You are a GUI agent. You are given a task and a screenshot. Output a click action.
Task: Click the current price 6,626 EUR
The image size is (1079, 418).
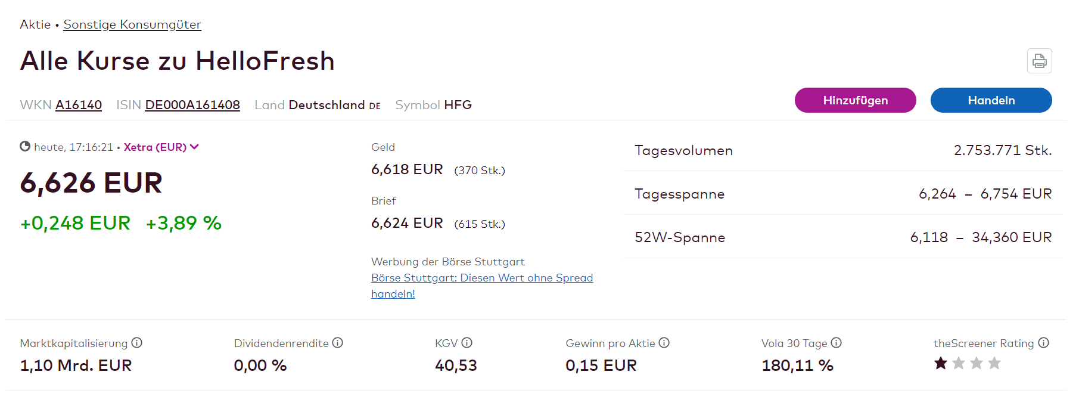[x=91, y=183]
